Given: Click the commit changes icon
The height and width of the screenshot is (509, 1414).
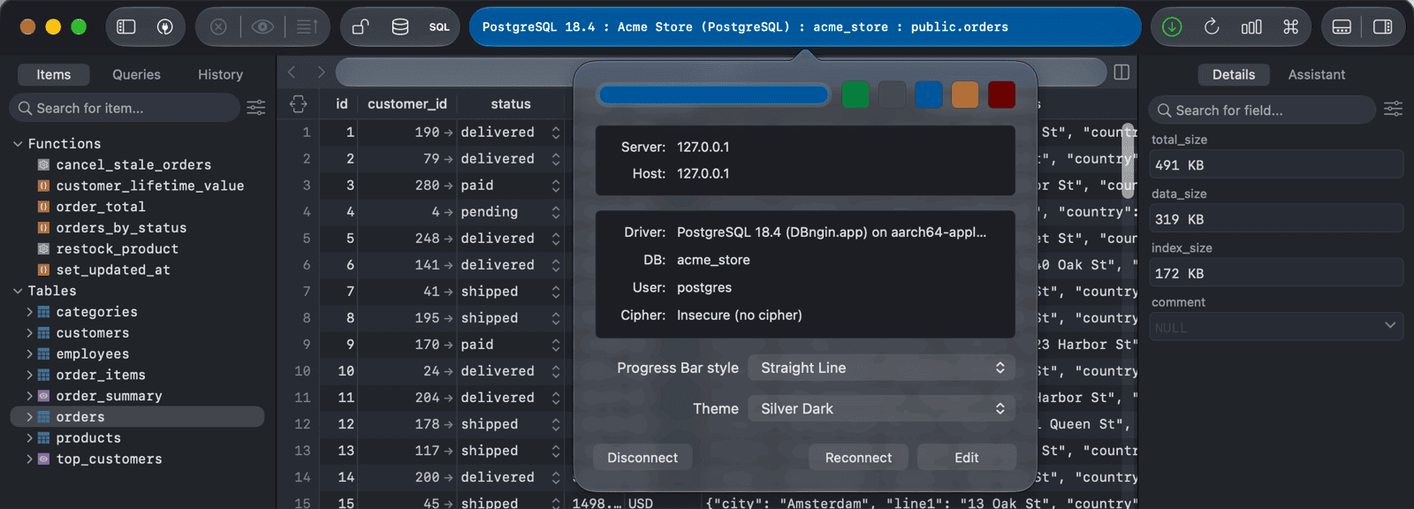Looking at the screenshot, I should [307, 27].
